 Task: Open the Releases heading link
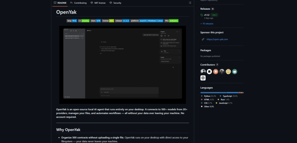coord(205,9)
